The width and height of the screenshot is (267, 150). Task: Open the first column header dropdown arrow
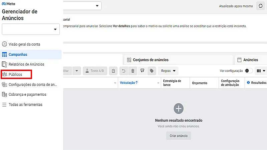coord(115,83)
